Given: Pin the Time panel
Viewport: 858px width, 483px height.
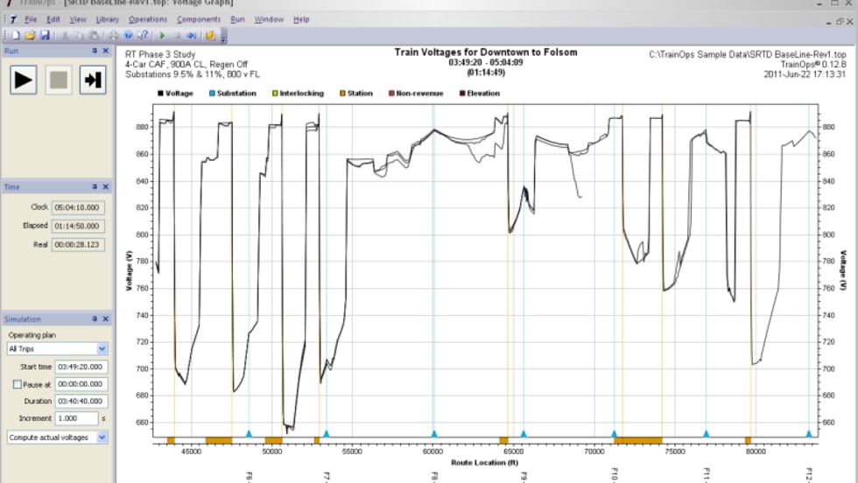Looking at the screenshot, I should pyautogui.click(x=95, y=186).
